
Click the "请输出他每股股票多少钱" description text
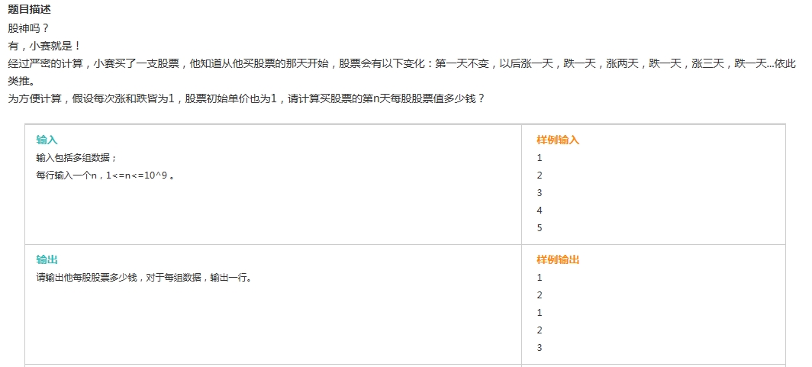(x=144, y=278)
